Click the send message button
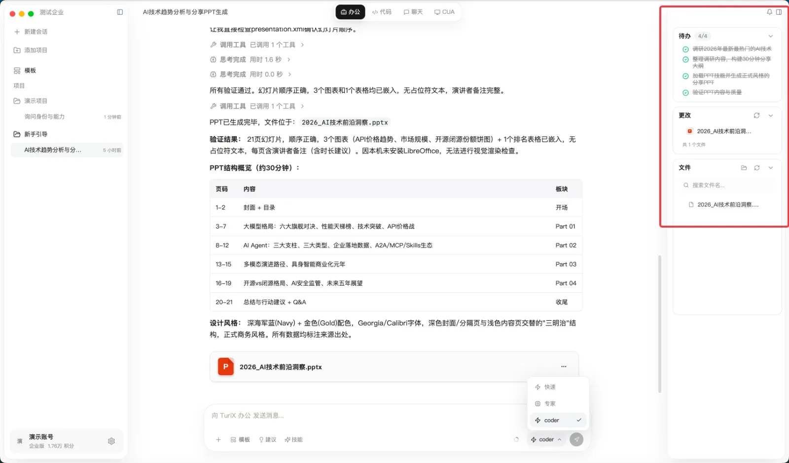Image resolution: width=789 pixels, height=463 pixels. pos(576,439)
